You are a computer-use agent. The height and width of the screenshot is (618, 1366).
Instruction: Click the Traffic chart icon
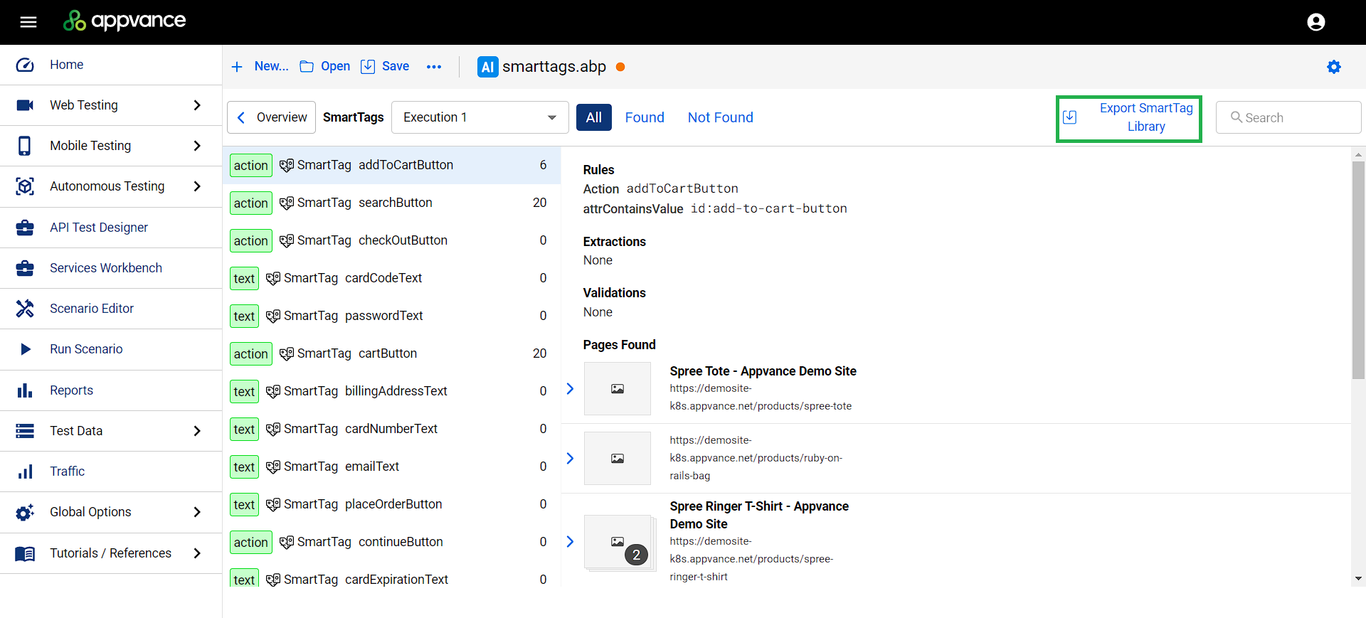pos(25,472)
